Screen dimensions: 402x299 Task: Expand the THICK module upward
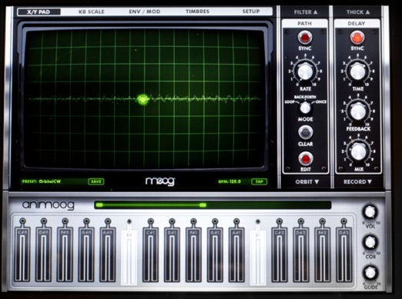pos(358,12)
